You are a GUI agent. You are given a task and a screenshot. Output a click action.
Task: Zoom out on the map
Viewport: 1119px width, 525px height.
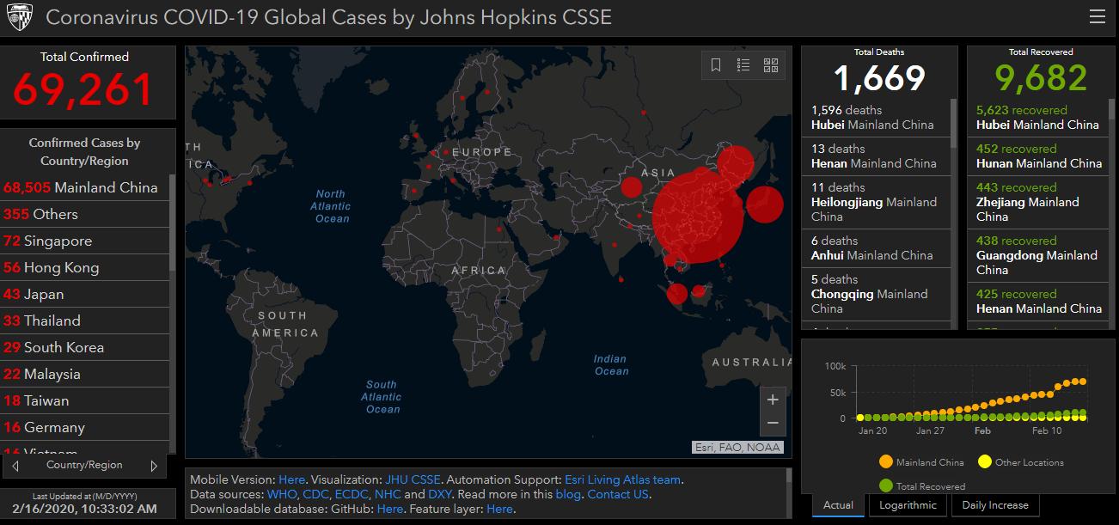tap(773, 423)
